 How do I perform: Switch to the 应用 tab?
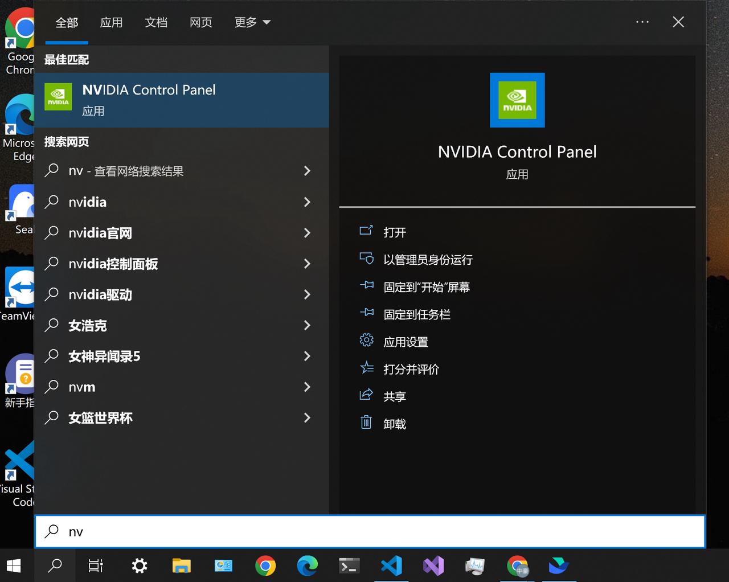(x=112, y=22)
